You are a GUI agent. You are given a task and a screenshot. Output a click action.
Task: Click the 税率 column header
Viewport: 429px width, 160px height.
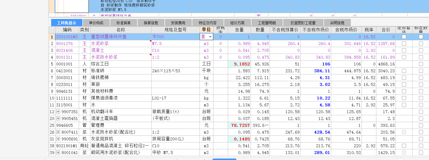point(369,30)
